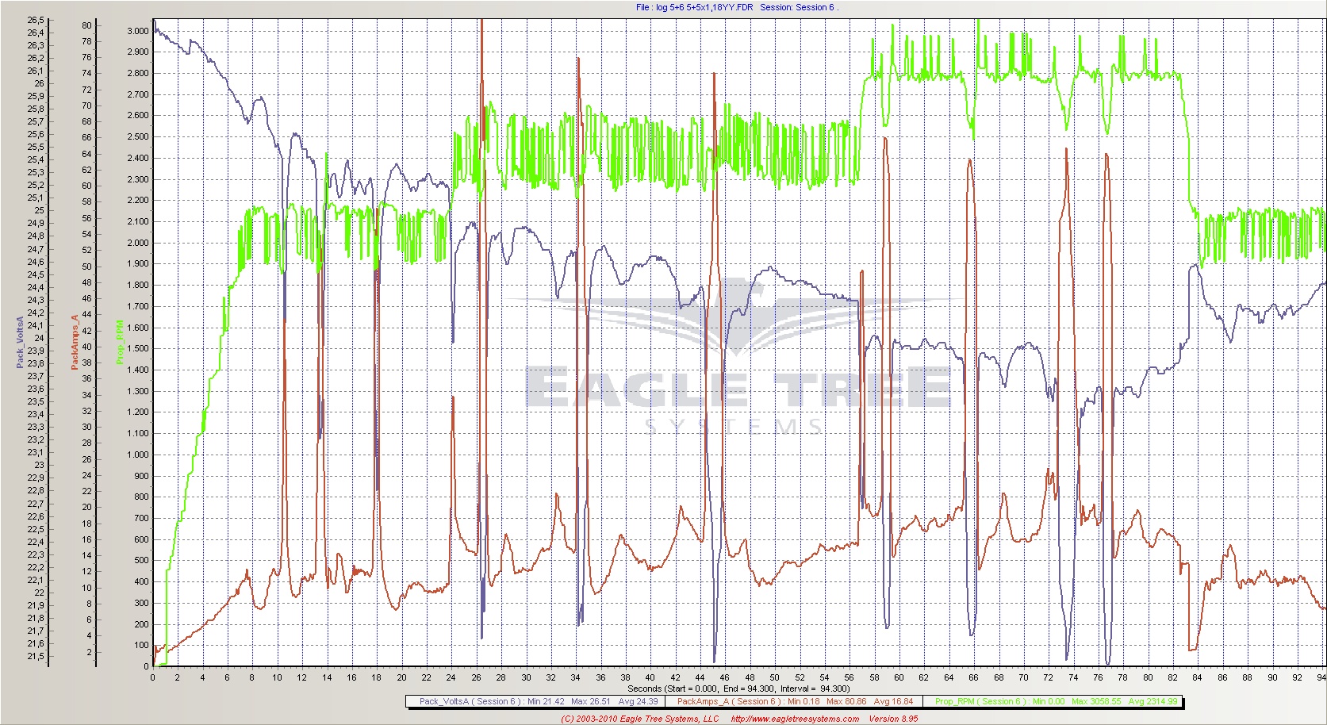The image size is (1327, 725).
Task: Click the 0 second mark on time axis
Action: coord(152,677)
